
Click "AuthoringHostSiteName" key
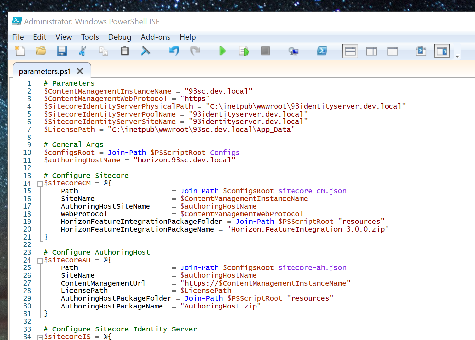(x=105, y=206)
